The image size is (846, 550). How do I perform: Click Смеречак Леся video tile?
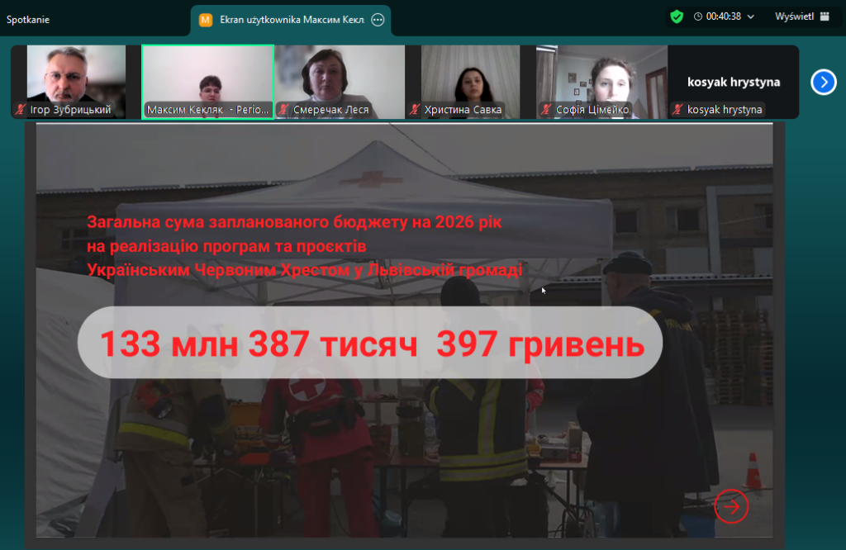pyautogui.click(x=339, y=74)
